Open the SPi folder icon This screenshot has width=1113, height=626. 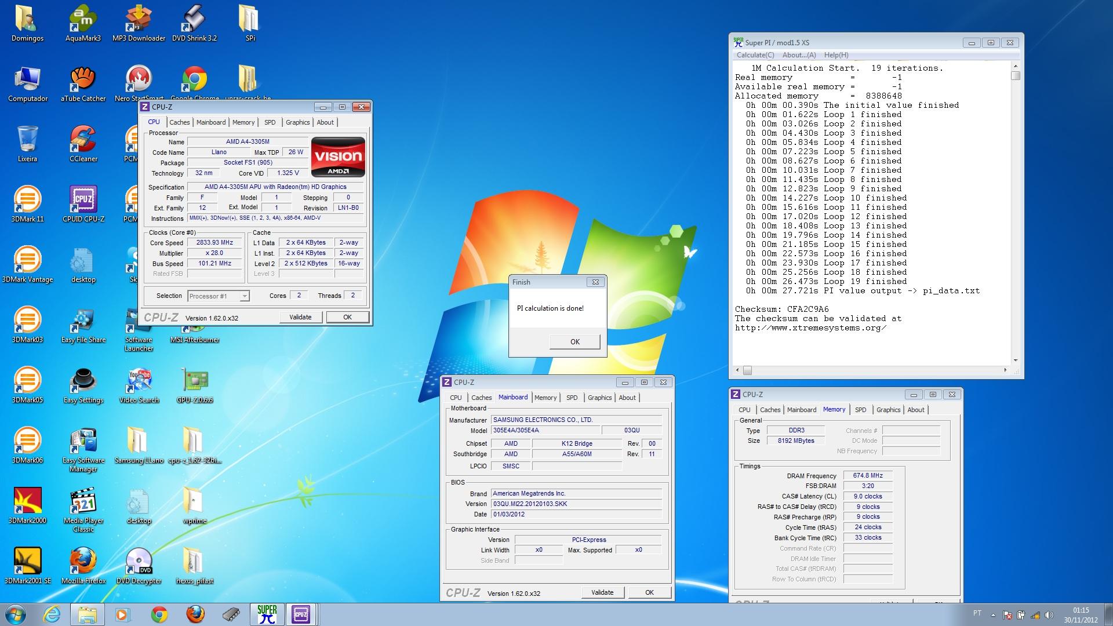250,23
